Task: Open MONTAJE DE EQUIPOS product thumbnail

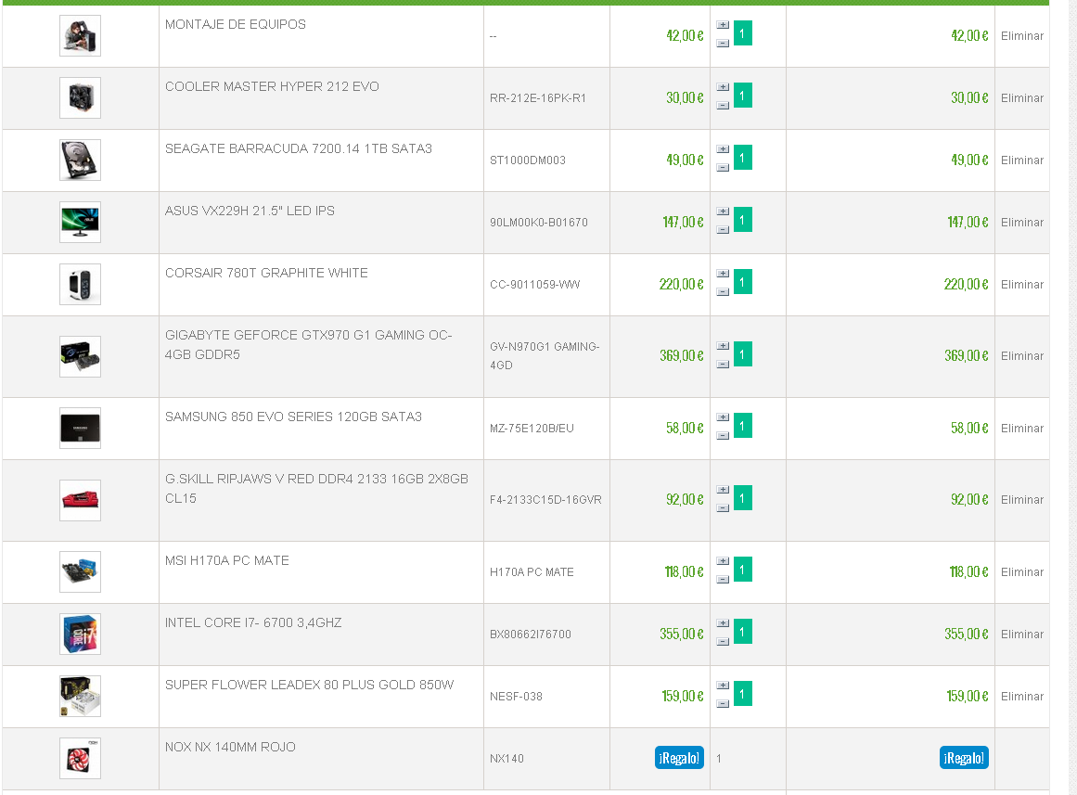Action: [x=81, y=36]
